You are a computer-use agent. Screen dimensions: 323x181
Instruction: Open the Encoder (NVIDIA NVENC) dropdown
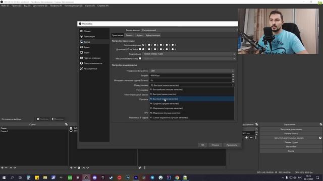coord(189,54)
